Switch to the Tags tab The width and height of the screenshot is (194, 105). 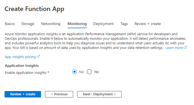click(124, 24)
